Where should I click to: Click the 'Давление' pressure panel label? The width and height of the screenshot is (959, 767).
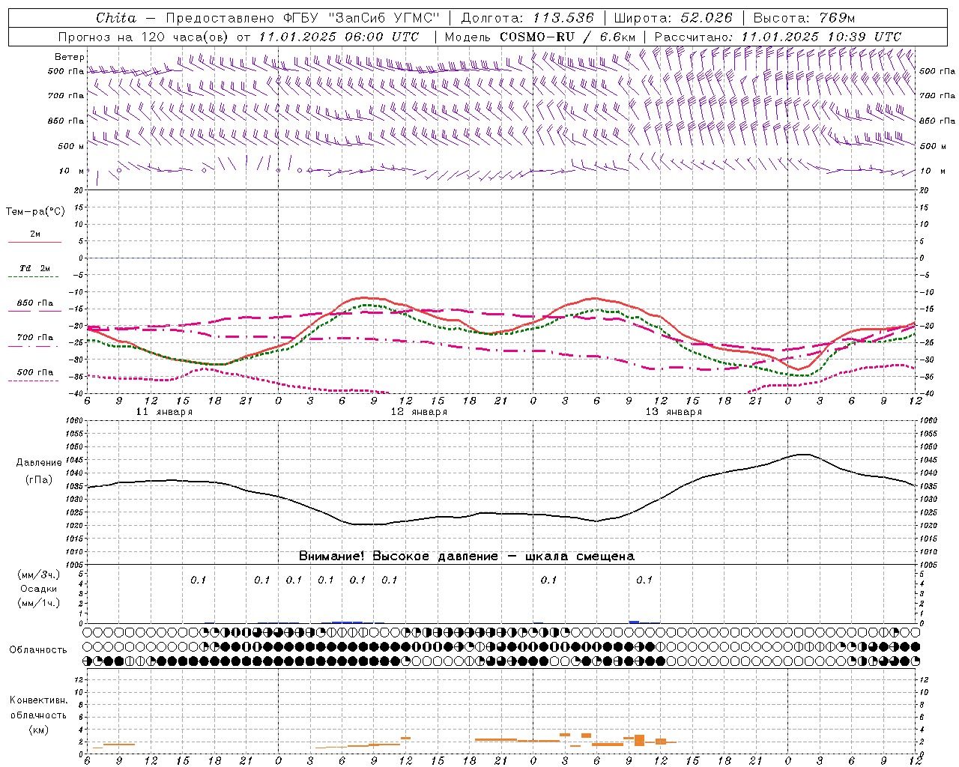tap(39, 463)
